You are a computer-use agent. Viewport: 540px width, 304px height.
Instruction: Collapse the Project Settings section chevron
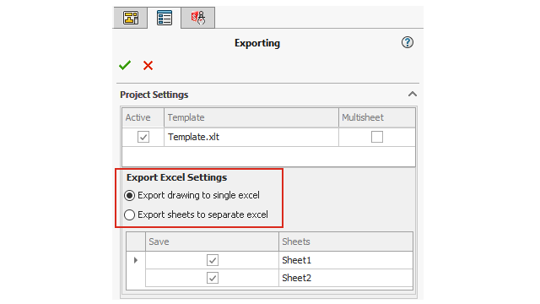point(413,94)
